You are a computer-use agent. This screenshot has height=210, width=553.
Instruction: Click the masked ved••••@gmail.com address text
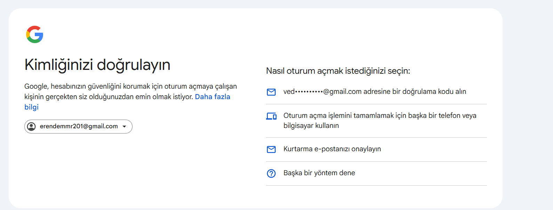tap(322, 91)
